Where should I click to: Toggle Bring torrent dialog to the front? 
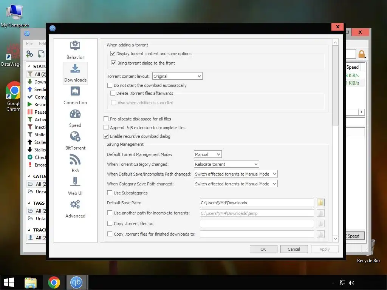tap(113, 63)
